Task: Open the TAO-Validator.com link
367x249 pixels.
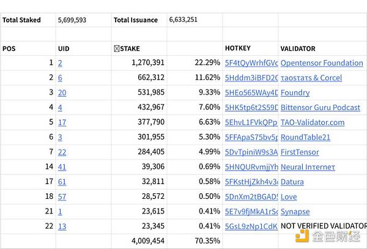Action: pos(312,122)
